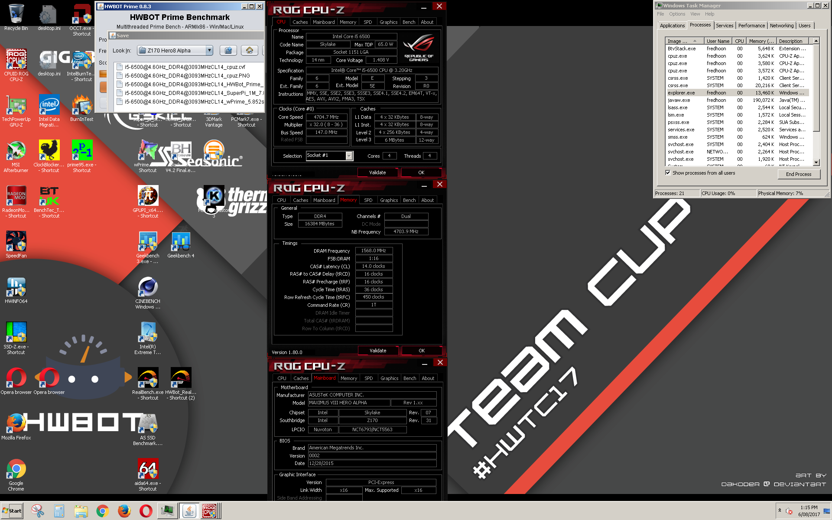Show hidden system tray icons arrow
This screenshot has height=520, width=832.
[780, 510]
